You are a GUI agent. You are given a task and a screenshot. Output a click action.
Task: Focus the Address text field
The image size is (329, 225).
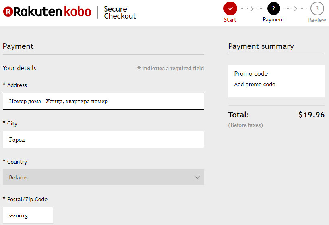tap(103, 101)
